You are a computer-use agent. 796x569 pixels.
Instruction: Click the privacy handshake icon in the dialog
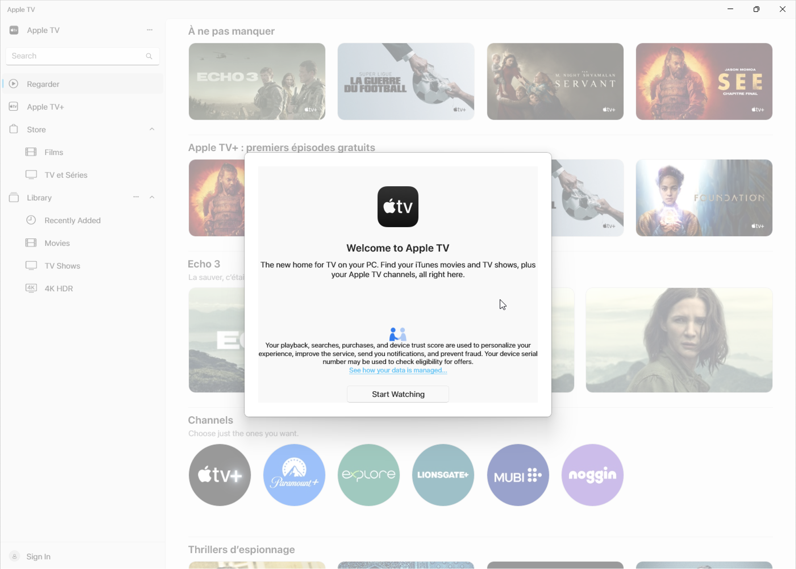(x=398, y=334)
